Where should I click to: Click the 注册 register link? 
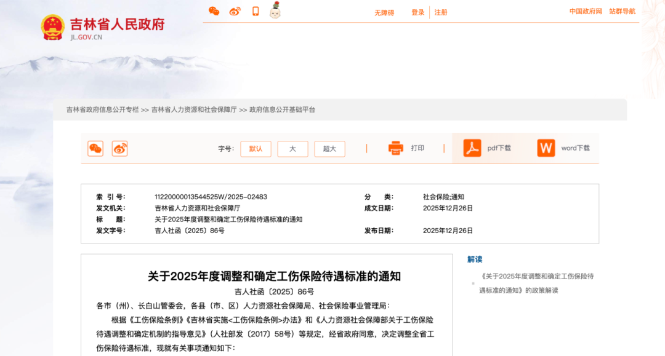[441, 12]
